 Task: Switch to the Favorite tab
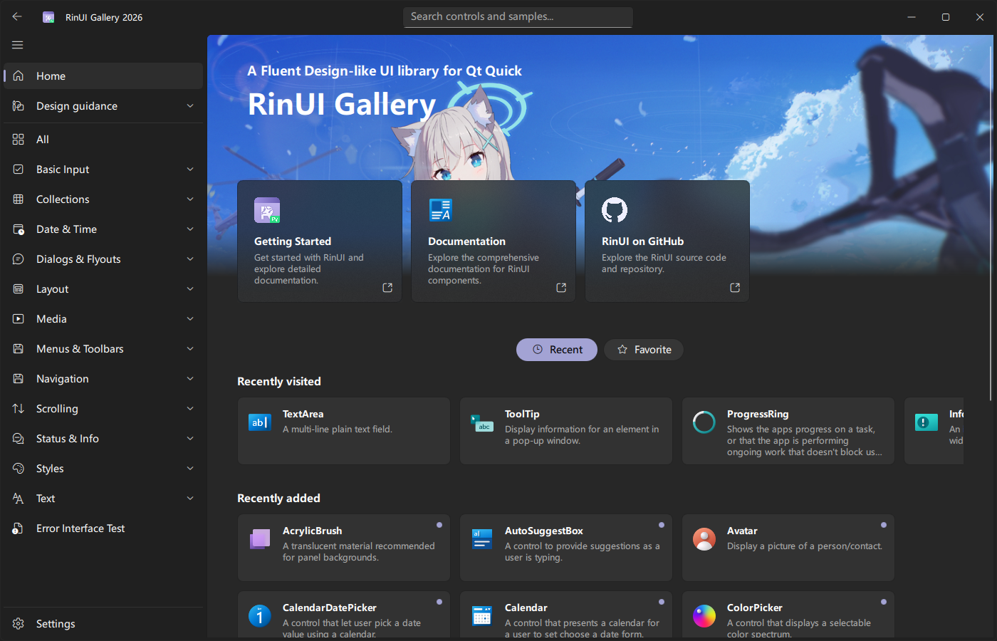coord(644,350)
